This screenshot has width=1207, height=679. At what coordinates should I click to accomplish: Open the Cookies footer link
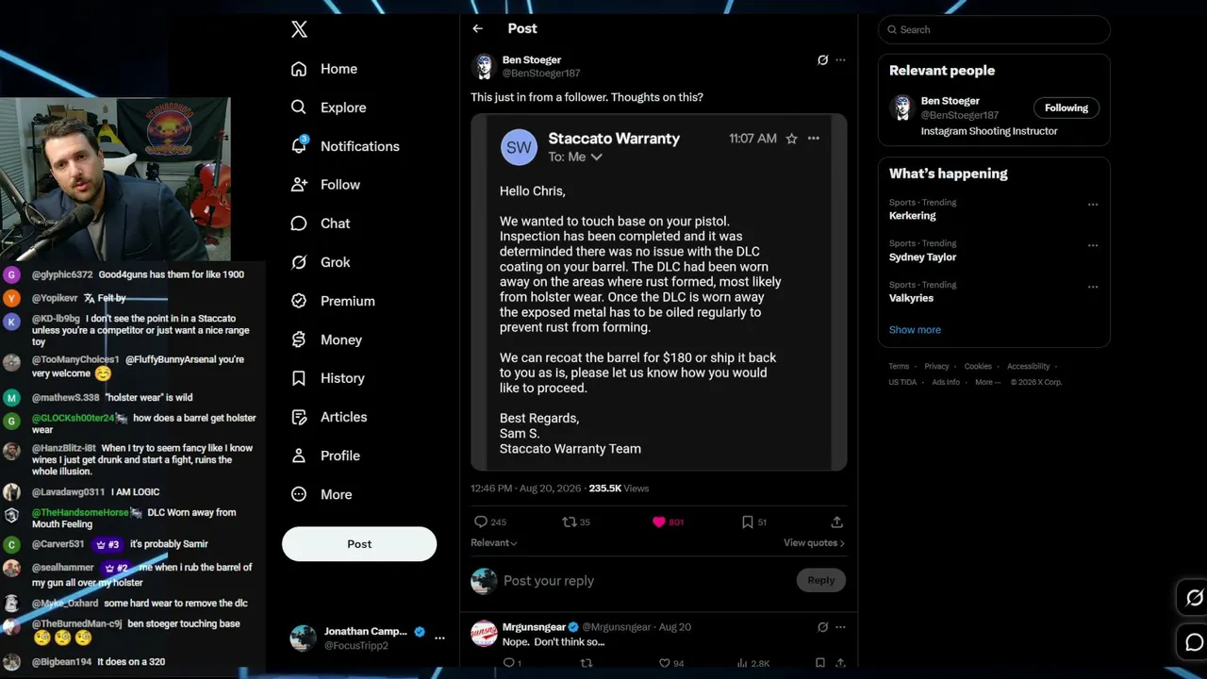978,366
